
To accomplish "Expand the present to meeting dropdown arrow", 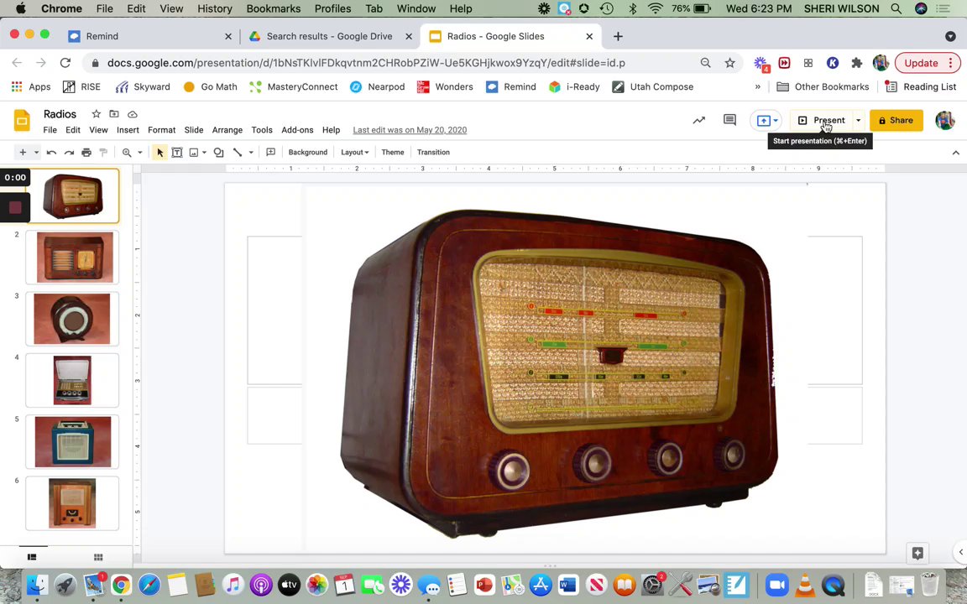I will coord(776,121).
